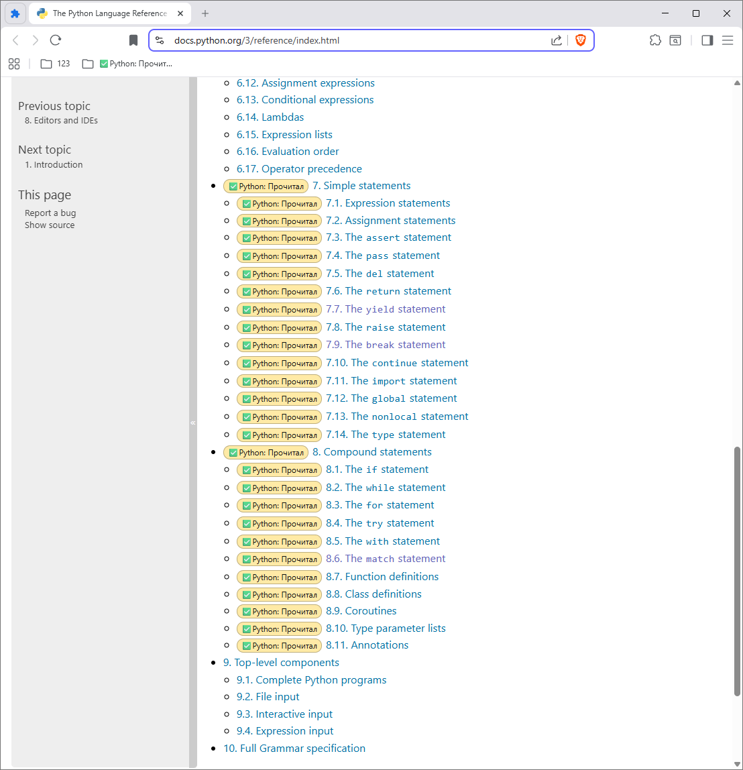Click the vertical page scrollbar thumb

(738, 570)
